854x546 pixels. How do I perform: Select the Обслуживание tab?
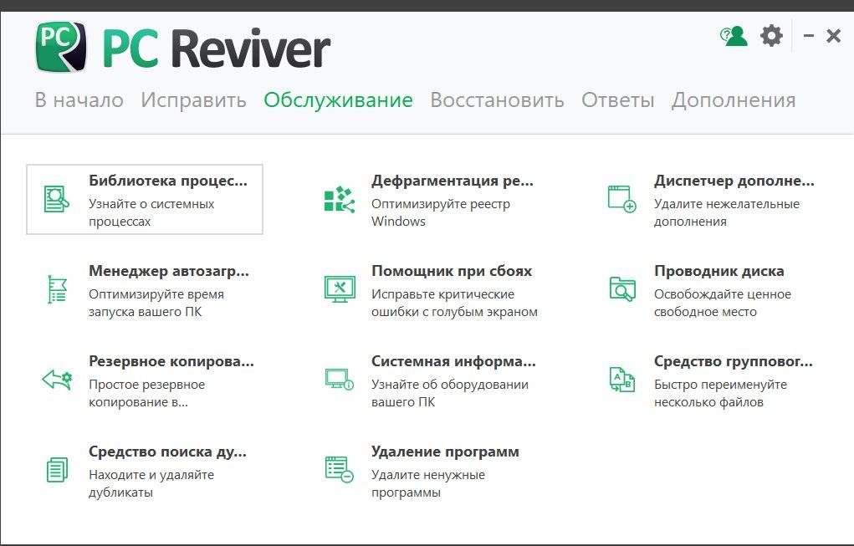[338, 100]
